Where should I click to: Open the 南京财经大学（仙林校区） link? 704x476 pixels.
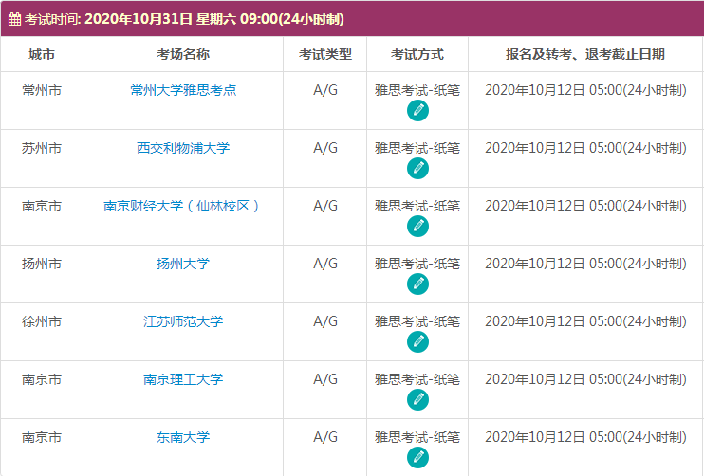pyautogui.click(x=181, y=206)
